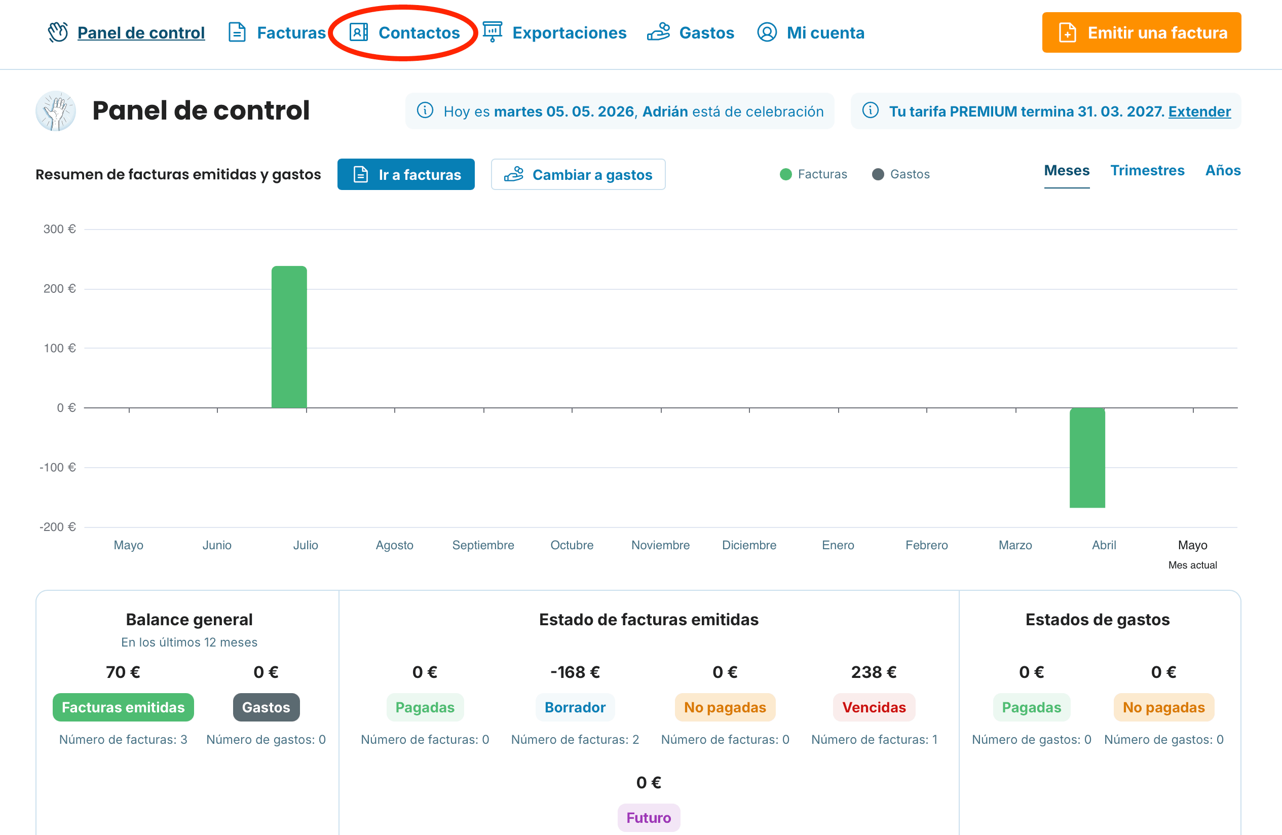
Task: Click the green Julio bar in chart
Action: 289,337
